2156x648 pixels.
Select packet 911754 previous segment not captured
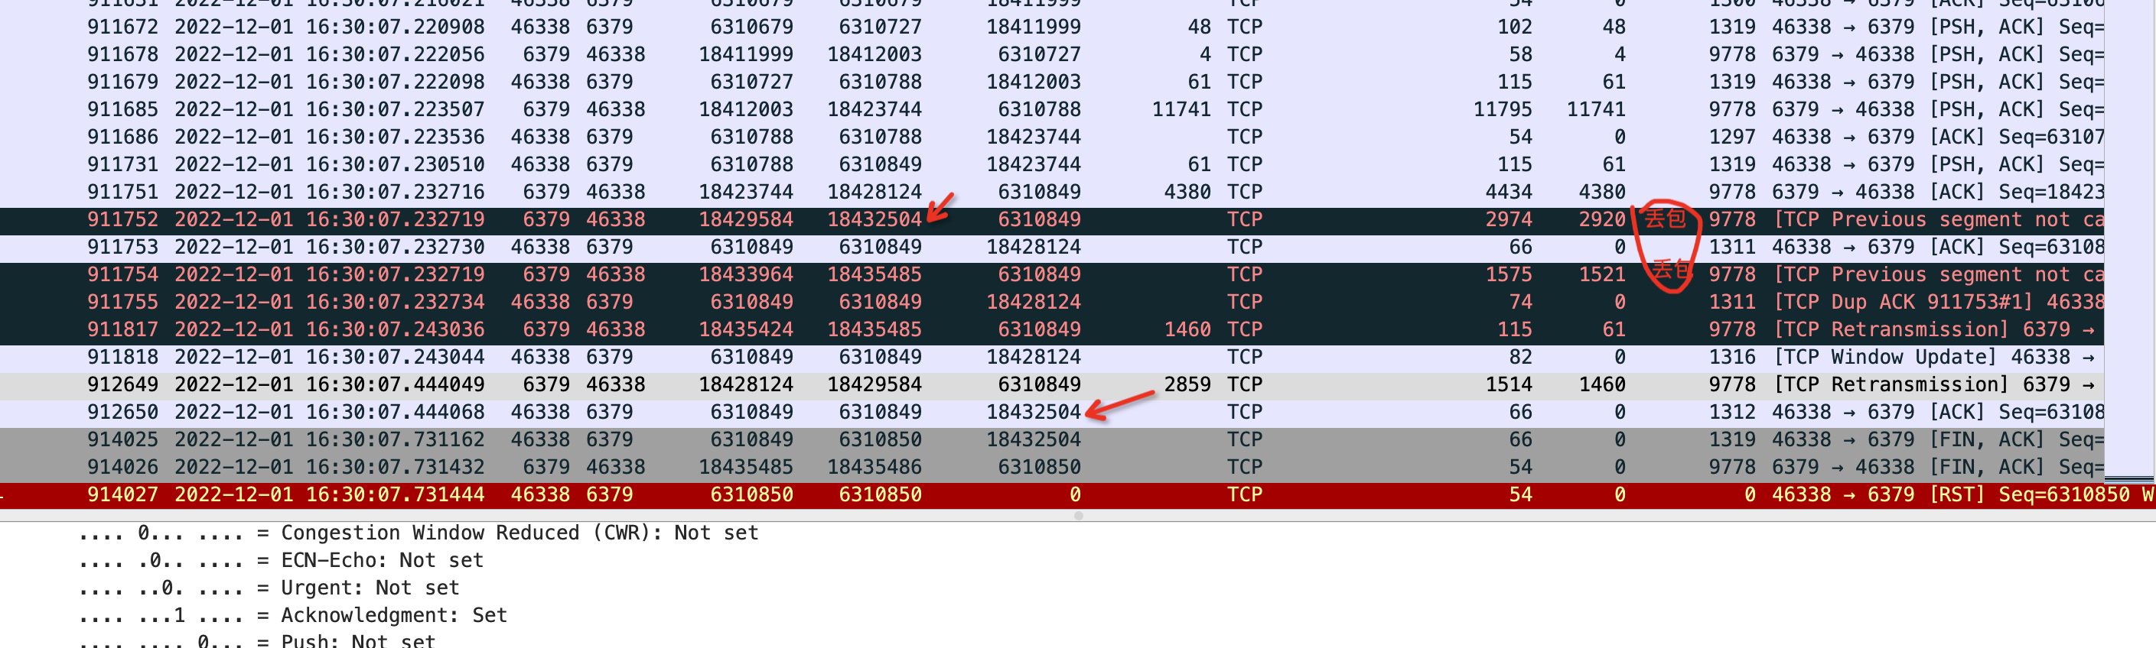coord(1052,274)
